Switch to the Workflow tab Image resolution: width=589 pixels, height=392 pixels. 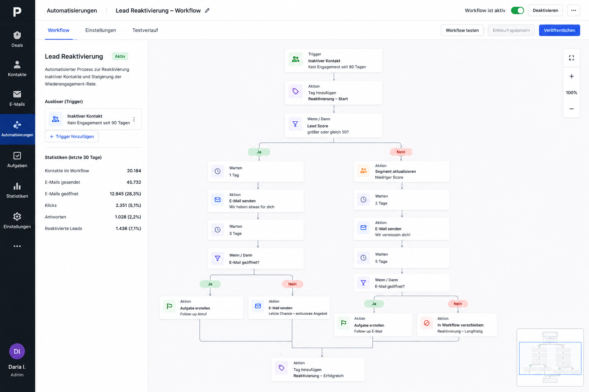pyautogui.click(x=59, y=30)
